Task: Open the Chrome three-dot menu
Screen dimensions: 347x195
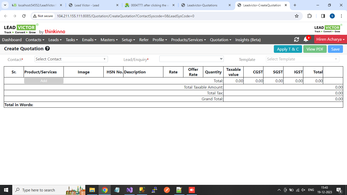Action: 341,16
